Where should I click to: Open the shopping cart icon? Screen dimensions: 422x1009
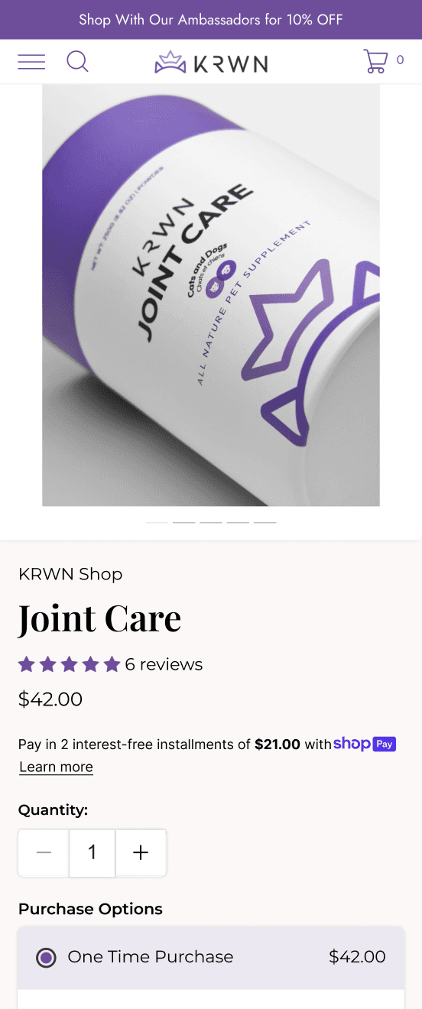tap(375, 61)
